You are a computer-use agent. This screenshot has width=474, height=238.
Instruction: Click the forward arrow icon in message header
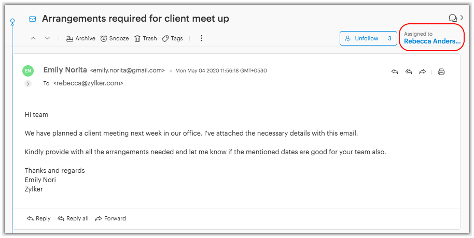(422, 72)
